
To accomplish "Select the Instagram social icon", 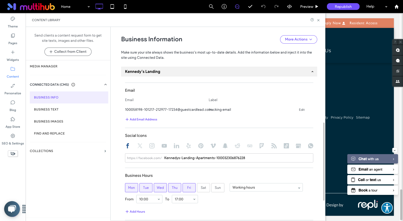I will (x=152, y=146).
